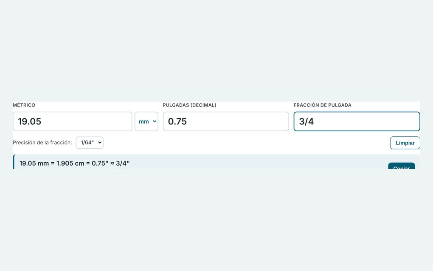Click '1.905 cm' in the result line
433x271 pixels.
point(70,163)
